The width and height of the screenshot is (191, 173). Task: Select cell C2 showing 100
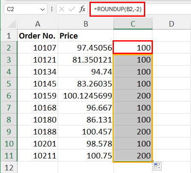click(x=133, y=48)
